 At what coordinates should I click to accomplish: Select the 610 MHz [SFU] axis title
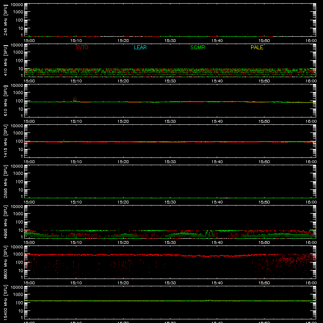(x=5, y=101)
